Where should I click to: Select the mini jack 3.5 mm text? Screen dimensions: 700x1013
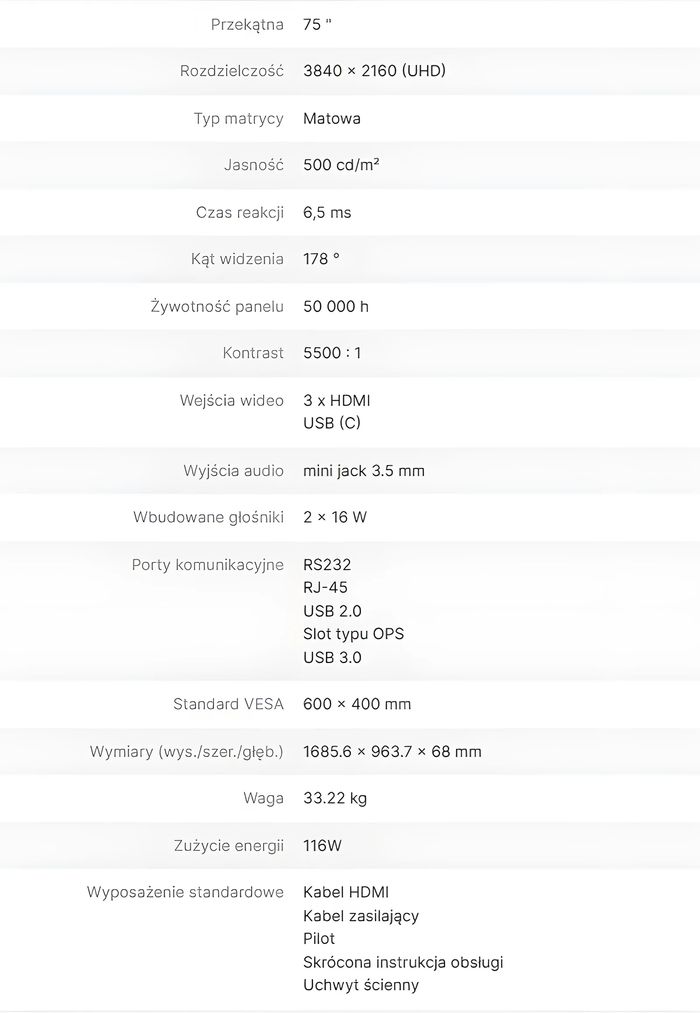coord(364,471)
